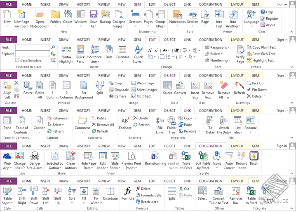Open the Reference dropdown in Caption group
Viewport: 296px width, 212px height.
(x=59, y=118)
